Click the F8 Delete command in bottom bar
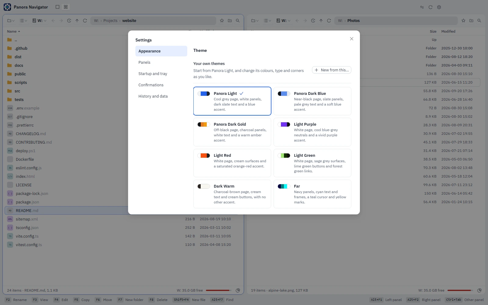 pos(158,300)
